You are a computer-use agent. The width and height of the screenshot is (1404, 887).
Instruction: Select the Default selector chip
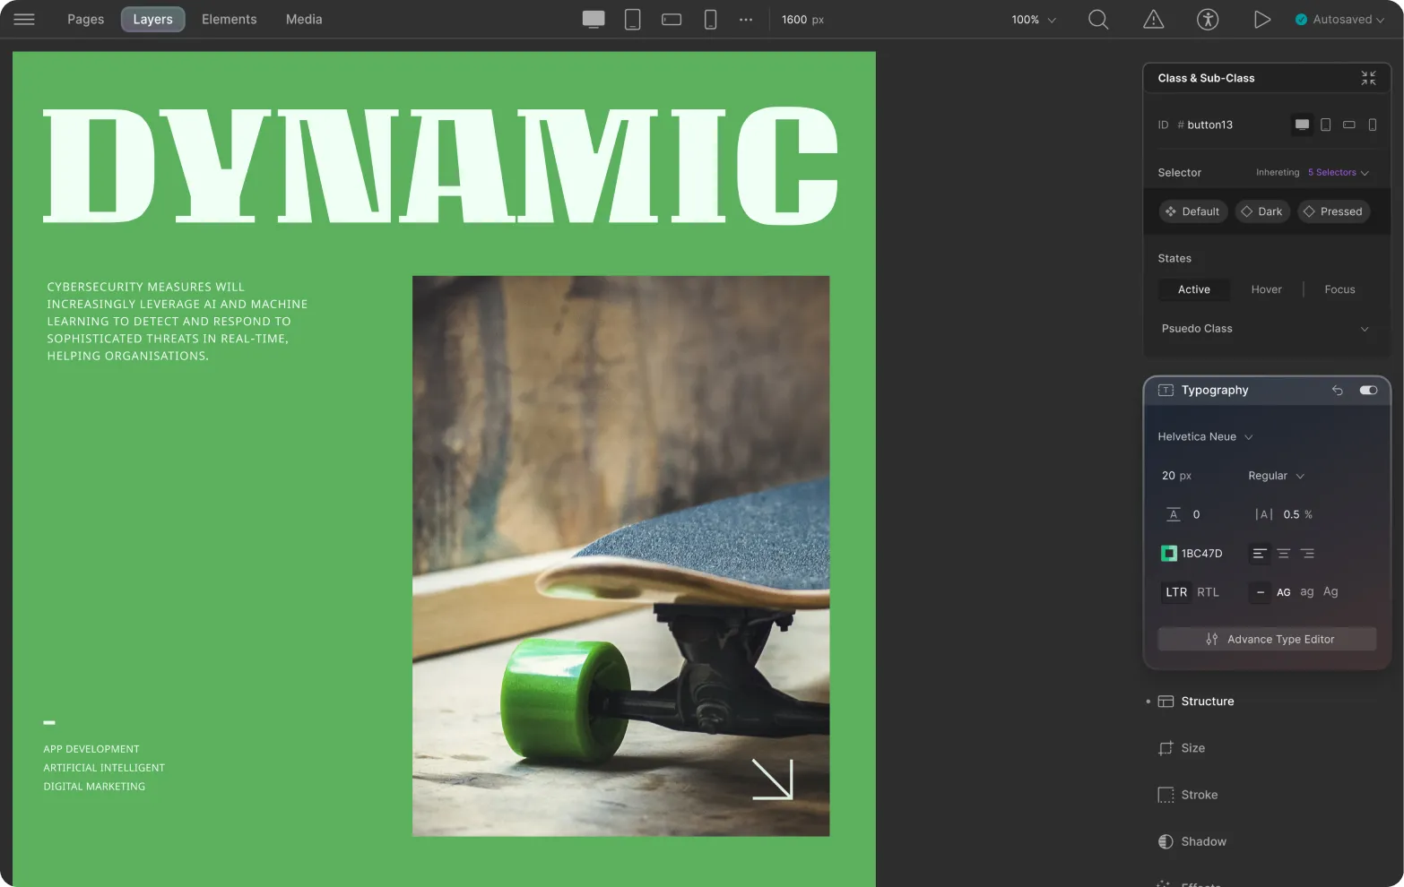(1192, 211)
